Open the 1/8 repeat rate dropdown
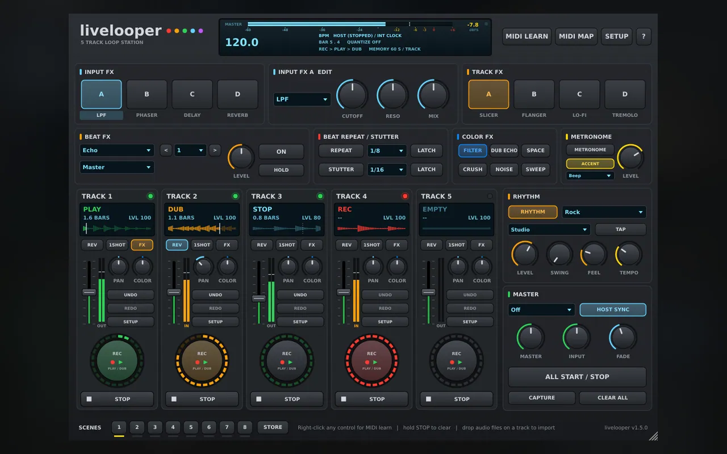This screenshot has height=454, width=727. (387, 150)
